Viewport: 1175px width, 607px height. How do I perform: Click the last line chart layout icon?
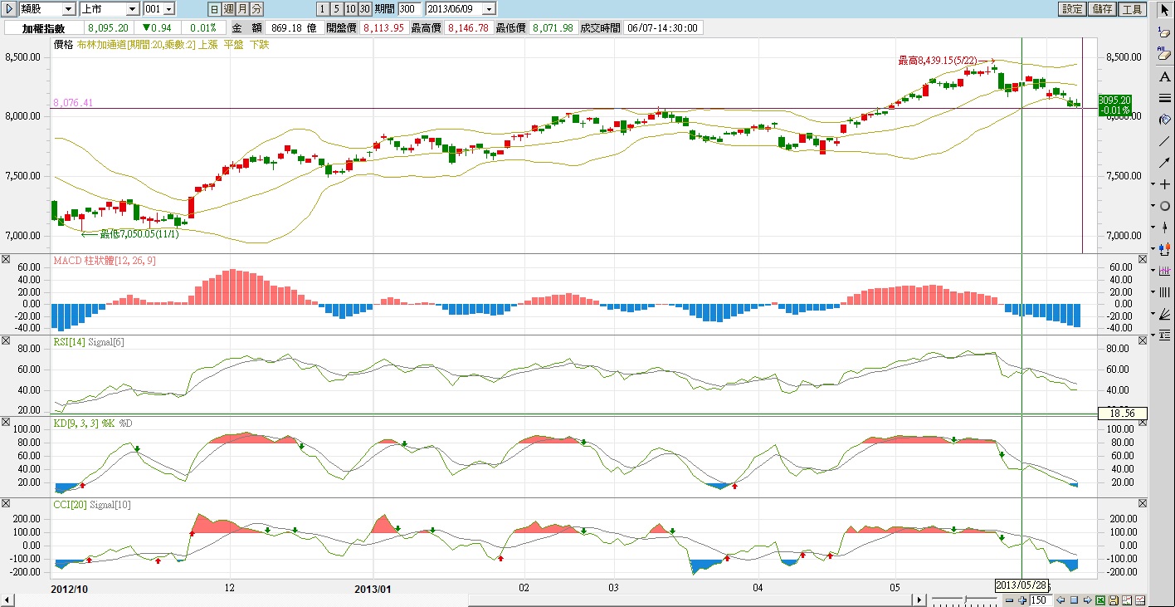pyautogui.click(x=1140, y=600)
